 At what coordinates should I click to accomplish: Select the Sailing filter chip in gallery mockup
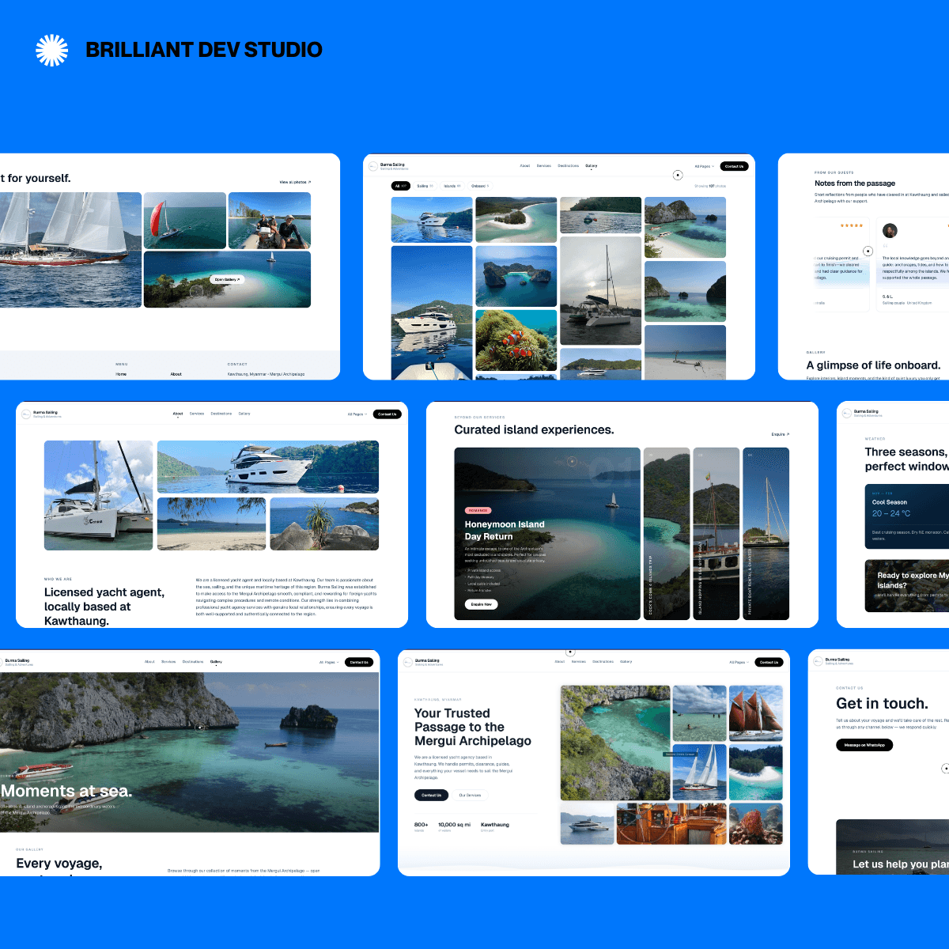[425, 186]
